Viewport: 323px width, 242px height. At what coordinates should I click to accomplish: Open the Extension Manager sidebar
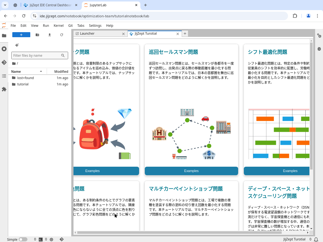[4, 89]
